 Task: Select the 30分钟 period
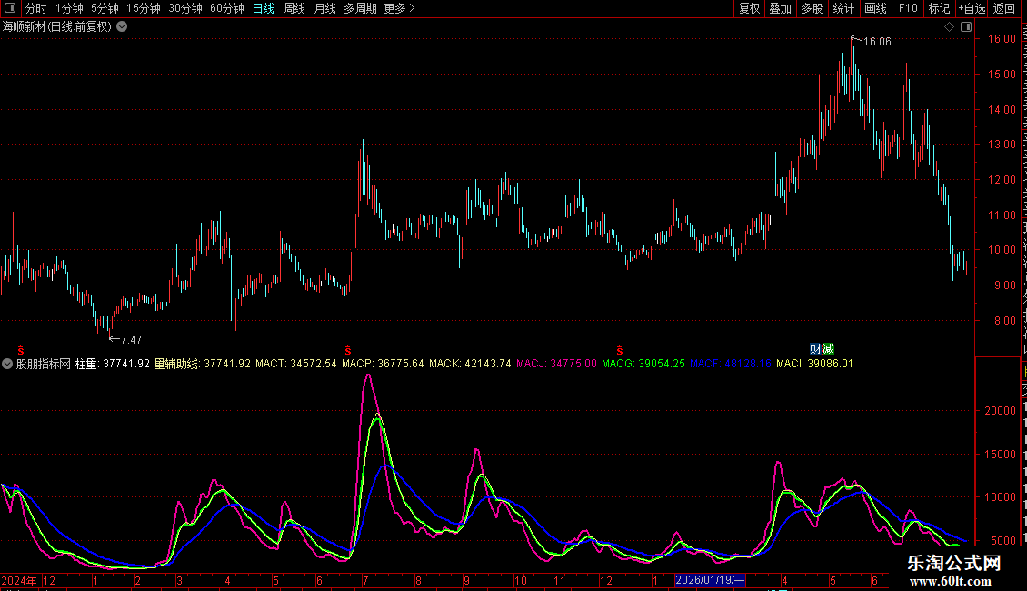tap(184, 8)
